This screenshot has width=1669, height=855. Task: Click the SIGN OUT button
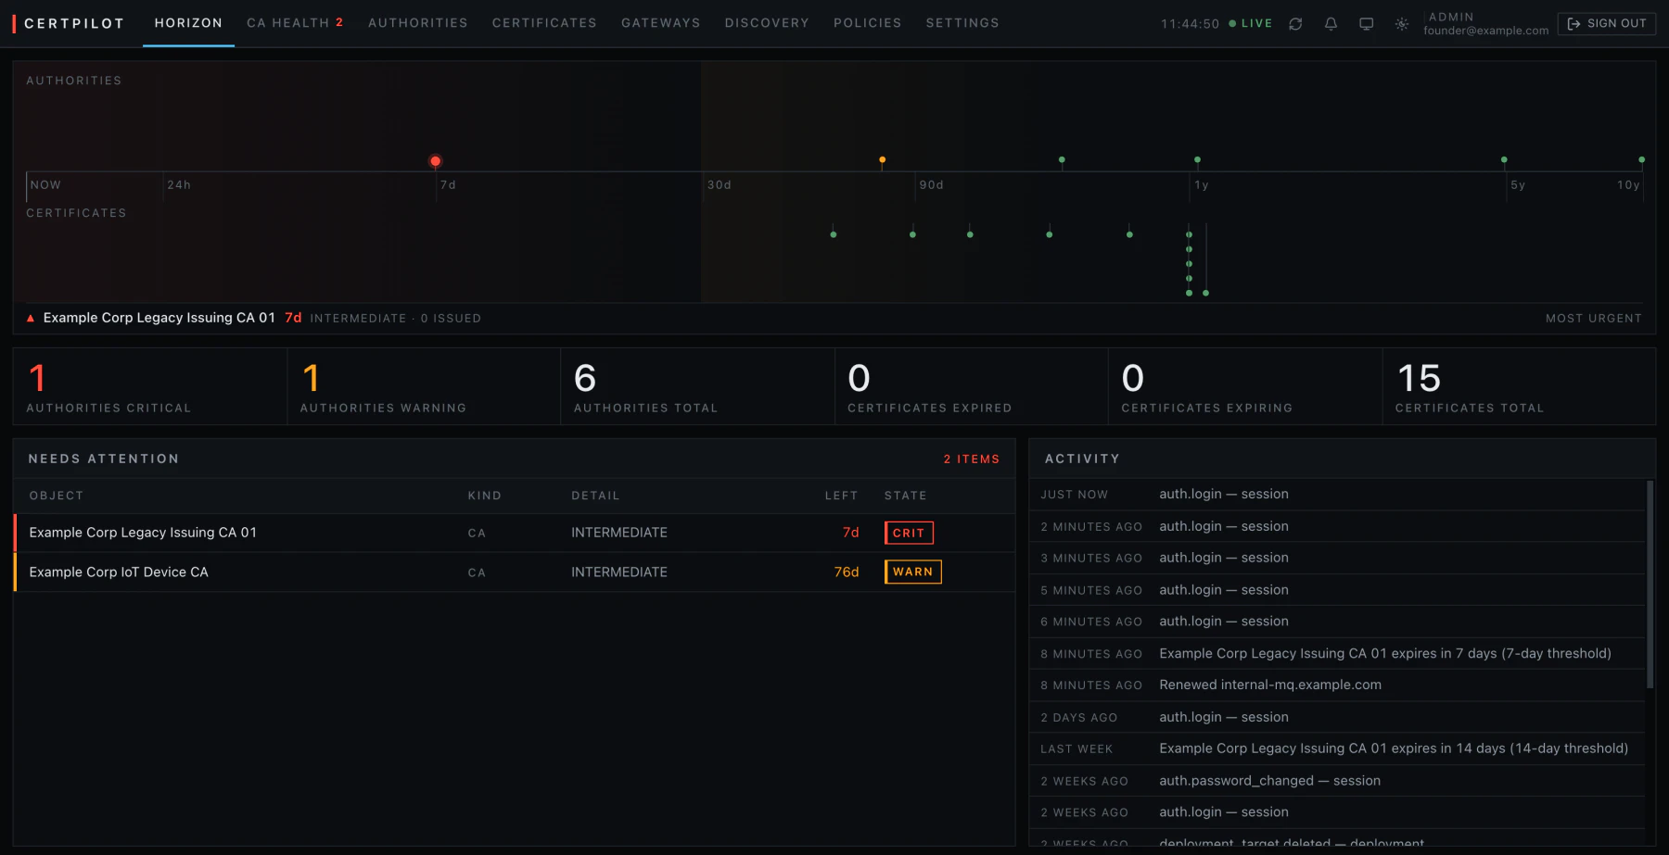tap(1607, 23)
